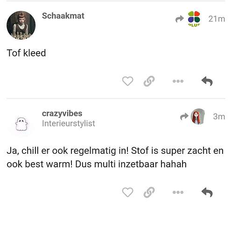Image resolution: width=231 pixels, height=233 pixels.
Task: Reply to crazyvibes' comment
Action: click(x=207, y=192)
